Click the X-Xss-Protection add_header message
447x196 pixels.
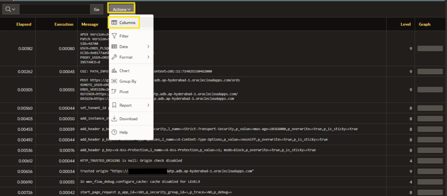click(198, 150)
